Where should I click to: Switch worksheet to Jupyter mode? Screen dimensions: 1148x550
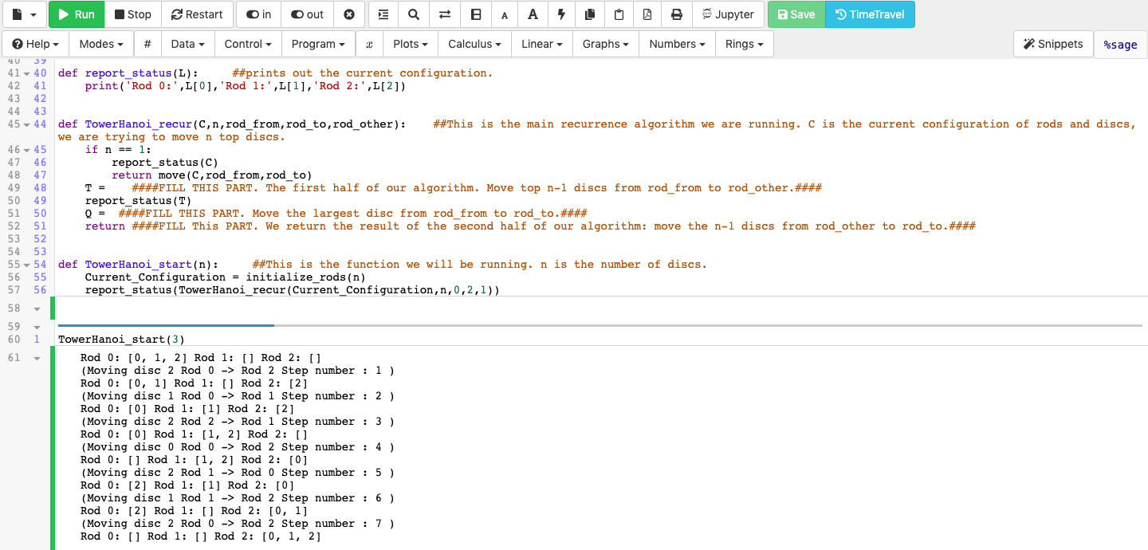click(x=727, y=14)
